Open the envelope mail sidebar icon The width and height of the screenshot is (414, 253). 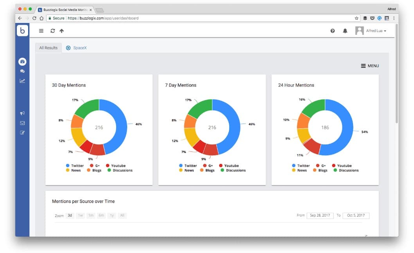pos(22,123)
